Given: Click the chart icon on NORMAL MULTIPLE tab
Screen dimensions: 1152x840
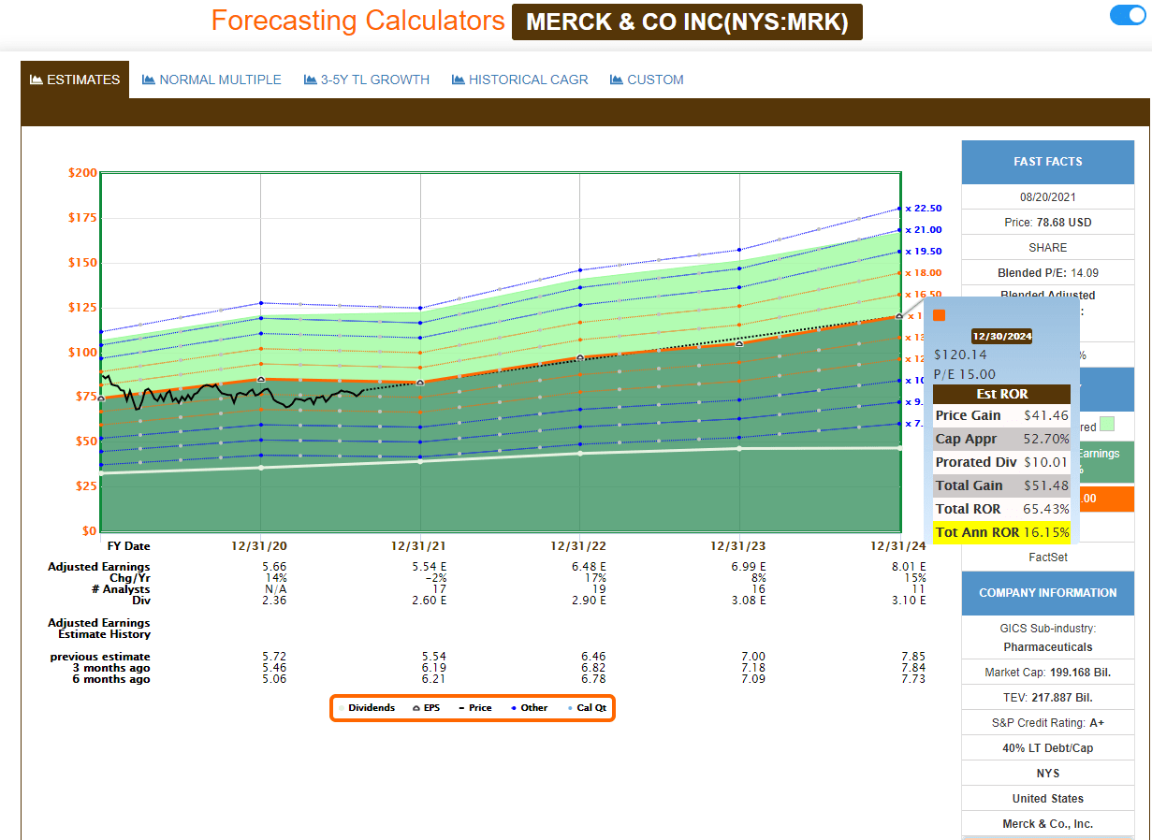Looking at the screenshot, I should point(149,80).
